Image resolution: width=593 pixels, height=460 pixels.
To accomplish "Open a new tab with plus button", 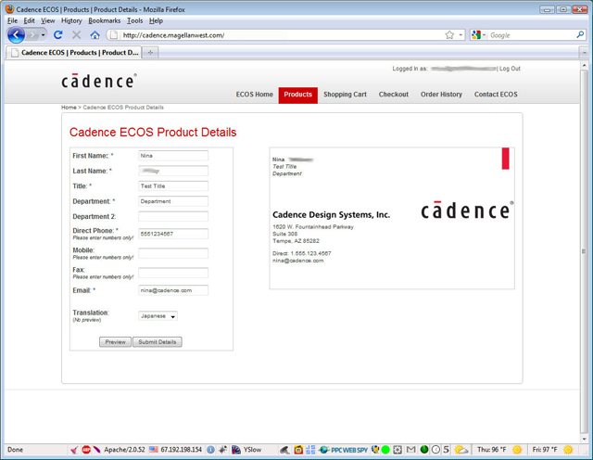I will point(150,53).
